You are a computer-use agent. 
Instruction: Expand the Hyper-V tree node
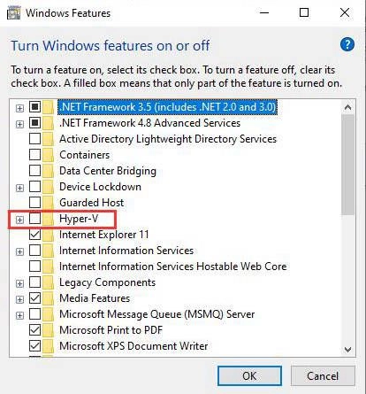pos(19,220)
